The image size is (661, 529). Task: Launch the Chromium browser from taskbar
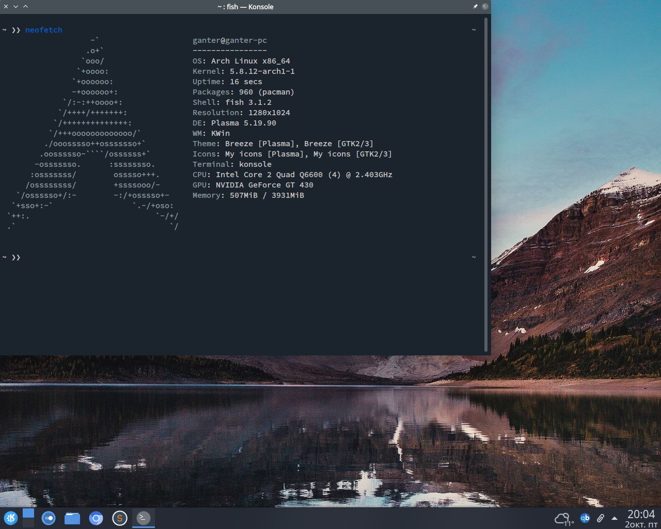(x=96, y=518)
